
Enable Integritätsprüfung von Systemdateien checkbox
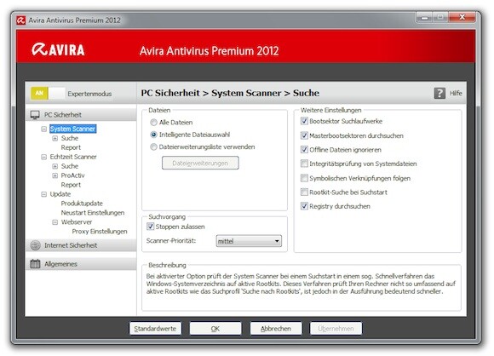(304, 164)
